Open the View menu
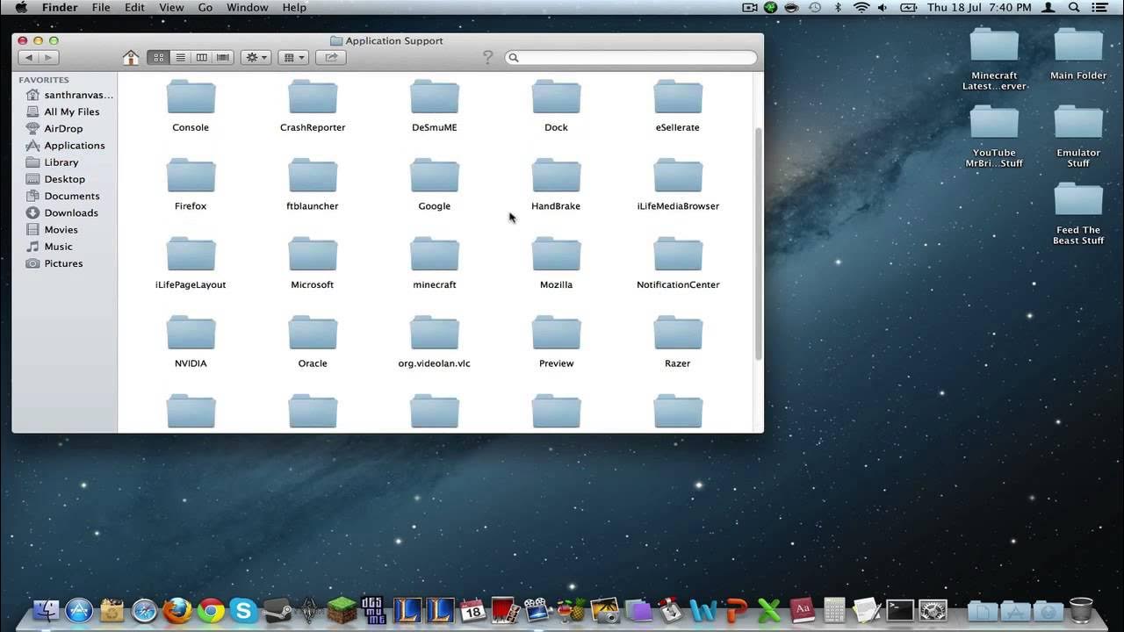This screenshot has height=632, width=1124. pos(171,7)
